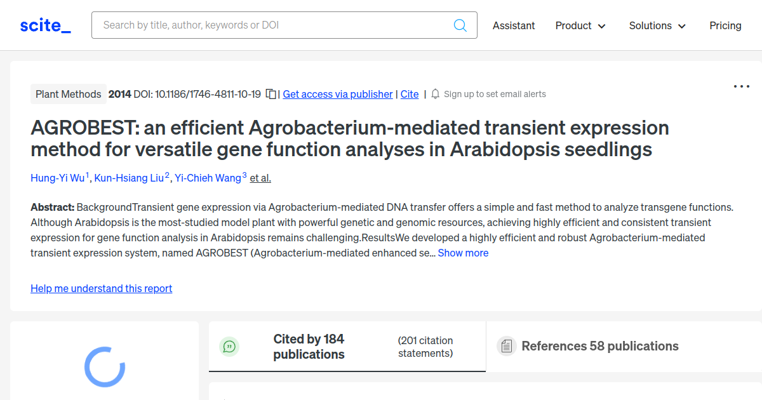Open the Assistant menu item
The image size is (762, 400).
point(514,25)
